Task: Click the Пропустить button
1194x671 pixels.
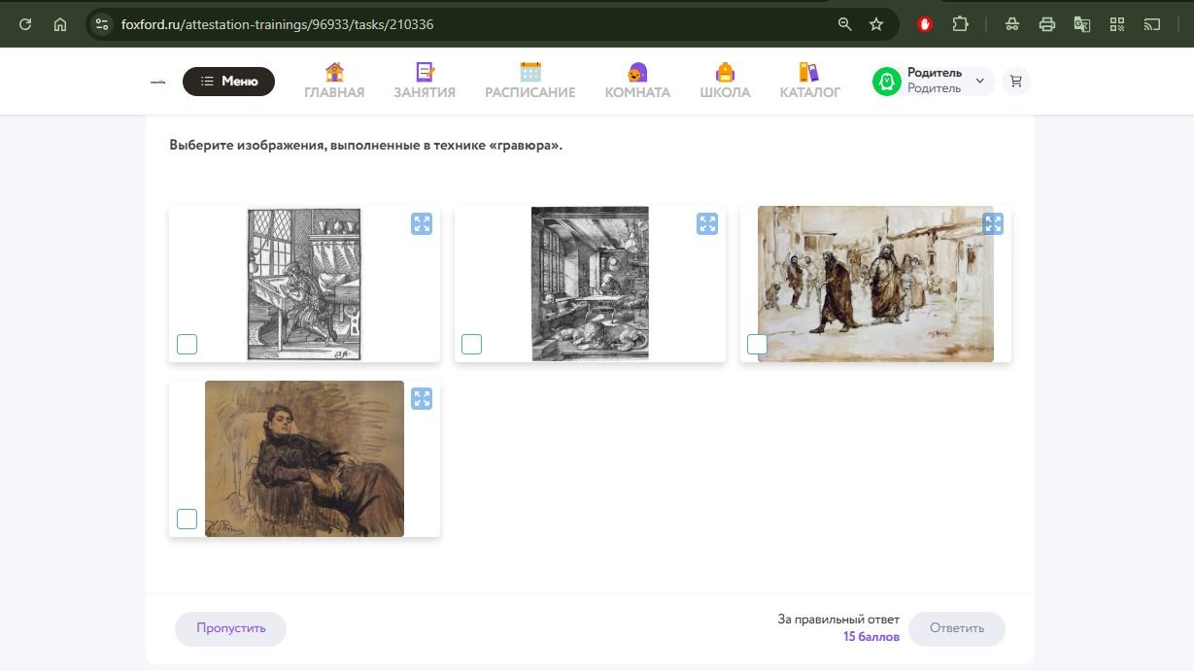Action: [231, 628]
